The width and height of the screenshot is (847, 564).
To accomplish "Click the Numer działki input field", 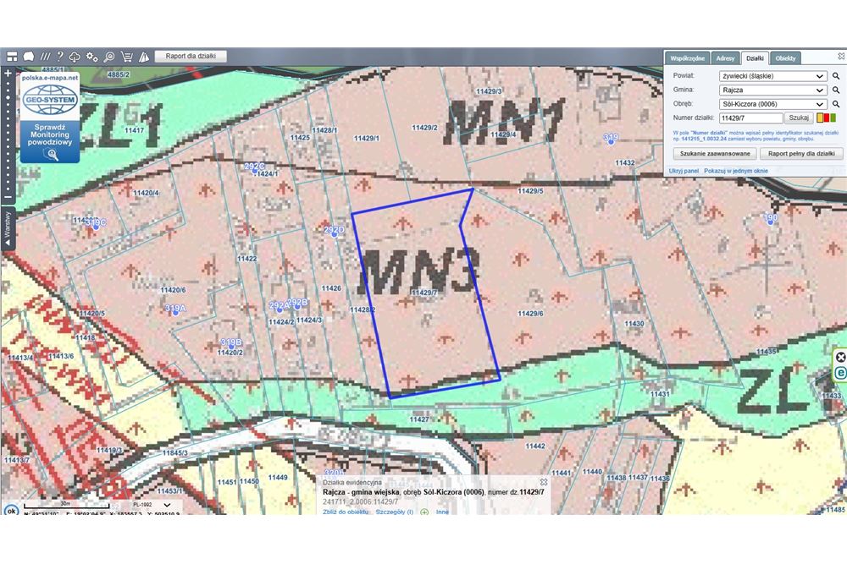I will (x=750, y=118).
